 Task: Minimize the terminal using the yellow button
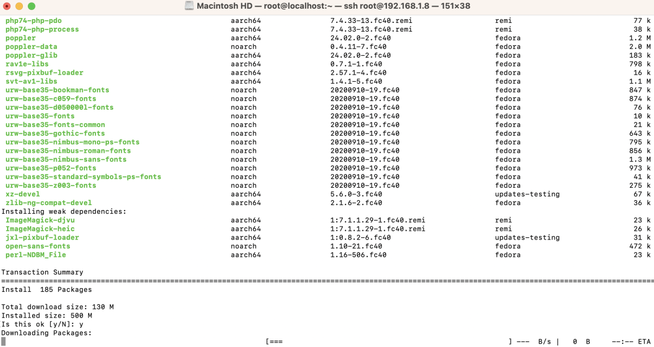click(x=19, y=7)
